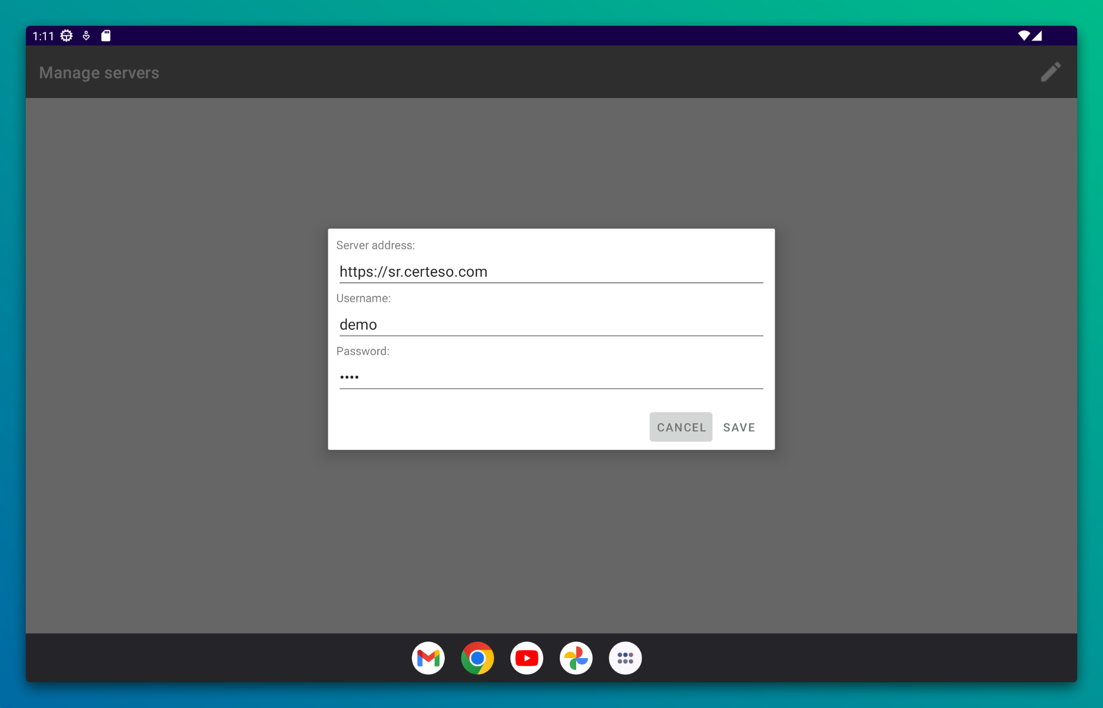
Task: Open Gmail from the dock
Action: tap(428, 658)
